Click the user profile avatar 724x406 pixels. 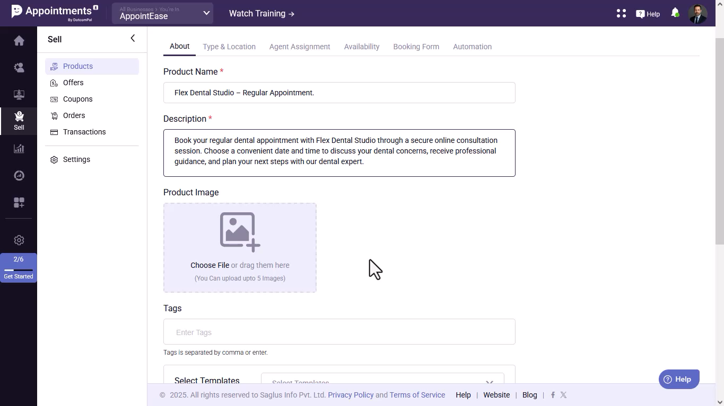pos(697,14)
